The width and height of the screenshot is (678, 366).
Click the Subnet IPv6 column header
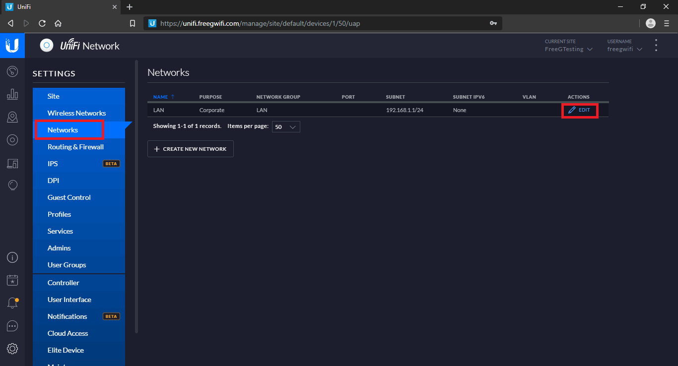[469, 97]
